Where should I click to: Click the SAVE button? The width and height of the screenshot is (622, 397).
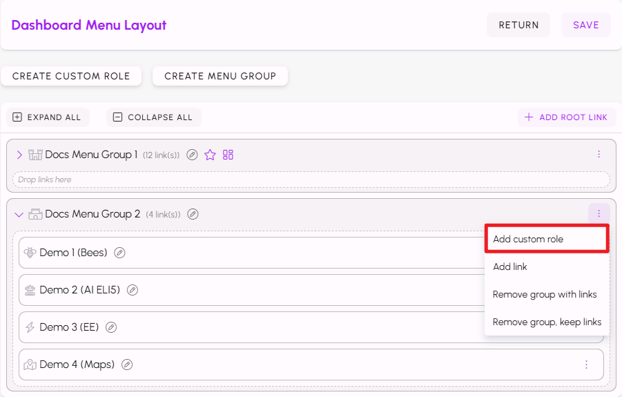coord(586,25)
